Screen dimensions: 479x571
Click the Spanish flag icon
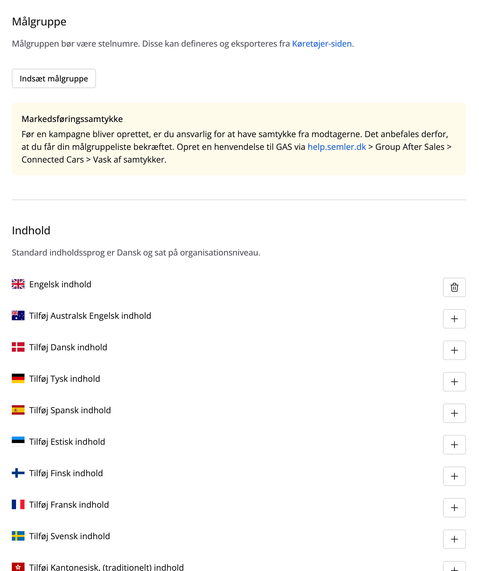18,410
